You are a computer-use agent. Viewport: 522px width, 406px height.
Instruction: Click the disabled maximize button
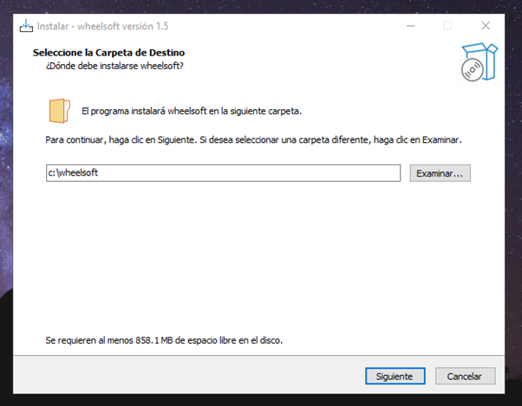(x=448, y=25)
